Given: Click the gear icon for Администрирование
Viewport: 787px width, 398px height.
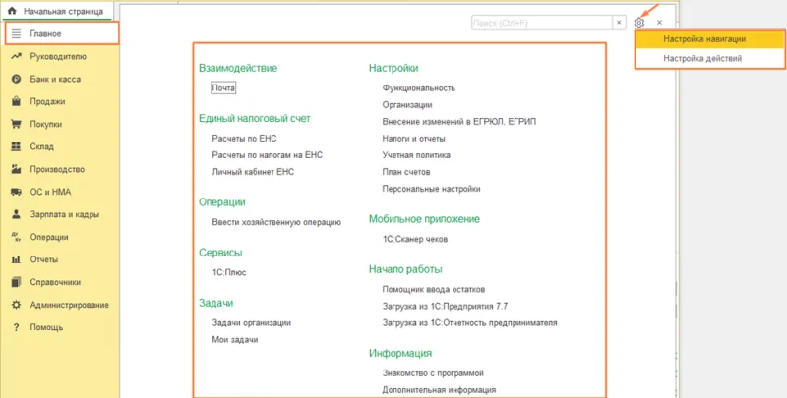Looking at the screenshot, I should tap(16, 305).
